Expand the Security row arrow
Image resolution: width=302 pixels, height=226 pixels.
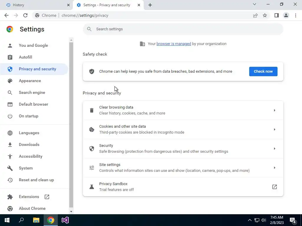click(x=275, y=149)
